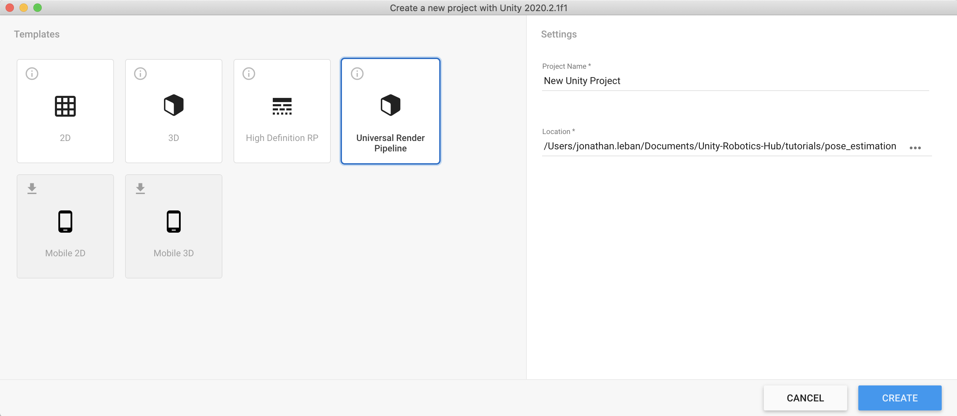Download the Mobile 3D template
This screenshot has height=416, width=957.
[x=140, y=189]
